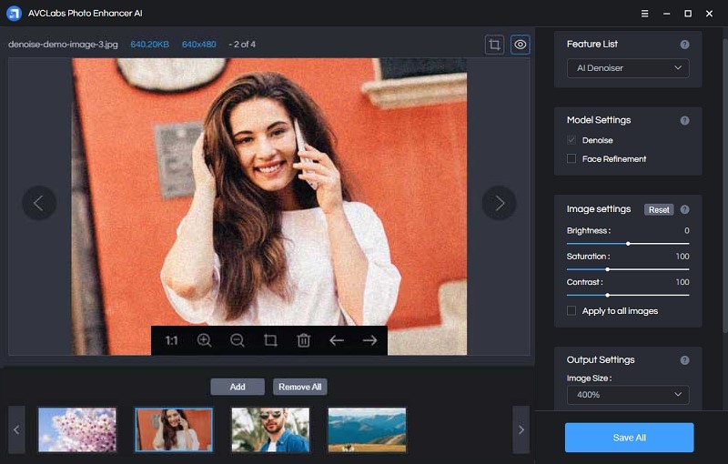Click the Remove All button
Screen dimensions: 728x464
coord(300,387)
